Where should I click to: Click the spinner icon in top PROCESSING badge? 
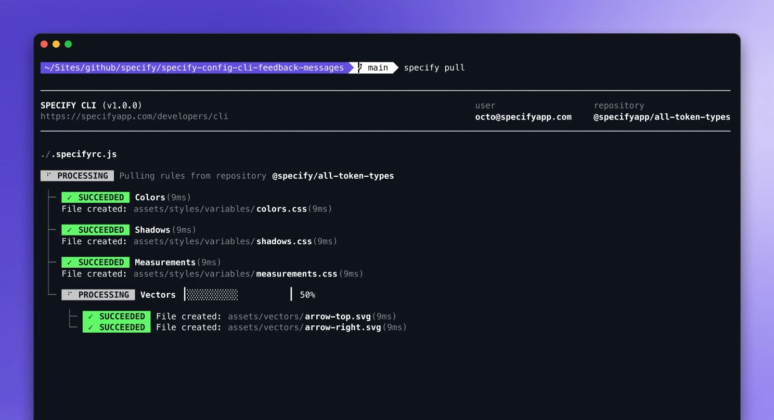(48, 175)
